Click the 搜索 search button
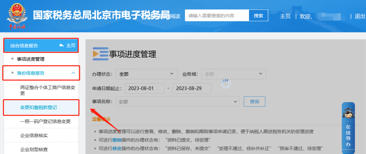Screen dimensions: 366x154 [x=258, y=16]
